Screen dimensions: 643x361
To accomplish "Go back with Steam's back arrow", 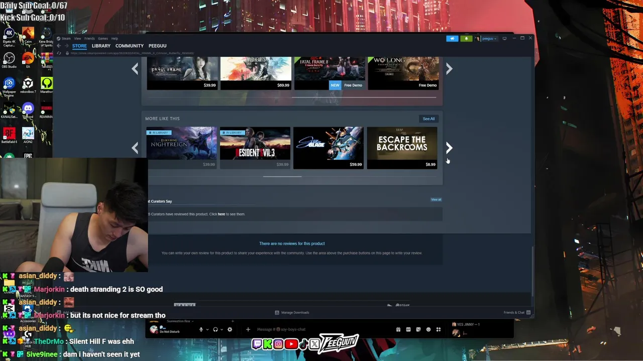I will coord(59,46).
